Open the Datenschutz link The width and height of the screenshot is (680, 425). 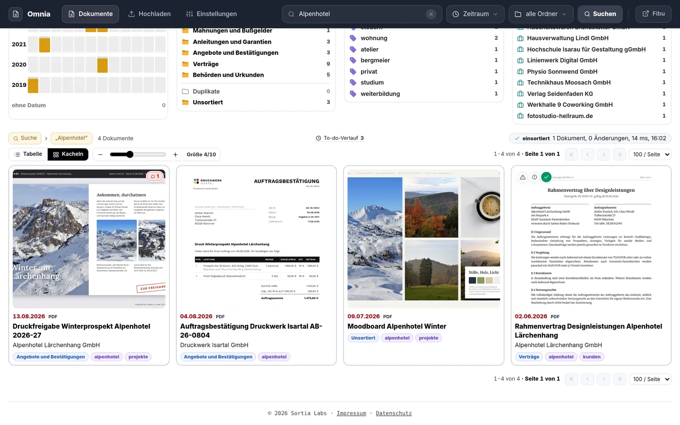click(393, 413)
